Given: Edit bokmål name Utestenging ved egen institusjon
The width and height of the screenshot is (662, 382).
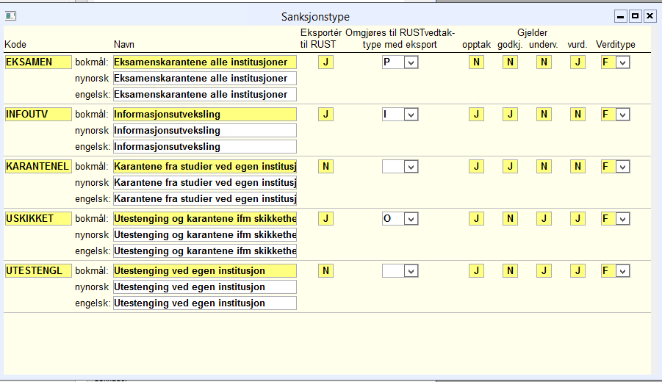Looking at the screenshot, I should [205, 270].
